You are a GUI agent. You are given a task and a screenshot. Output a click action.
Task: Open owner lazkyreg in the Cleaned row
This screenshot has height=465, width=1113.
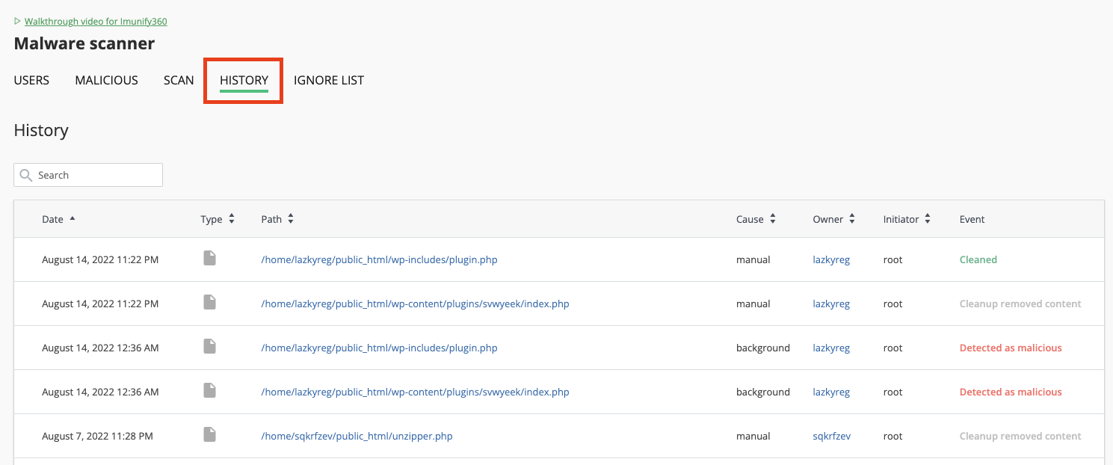(831, 259)
